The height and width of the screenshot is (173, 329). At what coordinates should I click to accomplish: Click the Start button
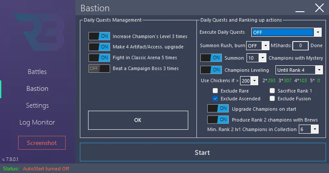pyautogui.click(x=202, y=152)
